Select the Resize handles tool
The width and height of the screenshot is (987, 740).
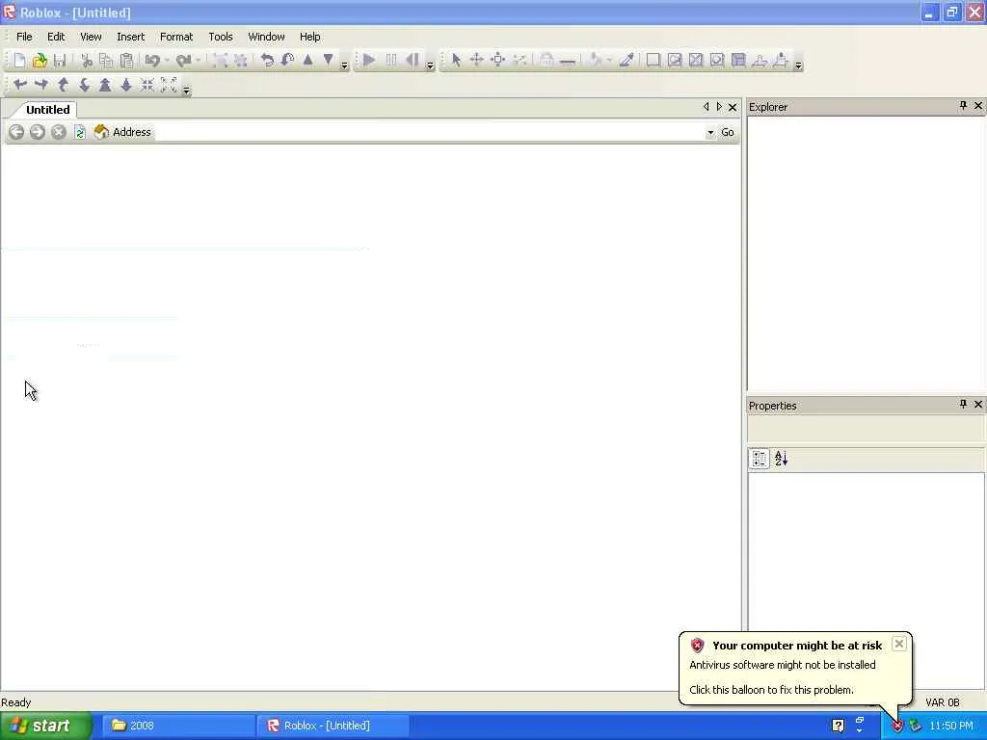pos(498,61)
